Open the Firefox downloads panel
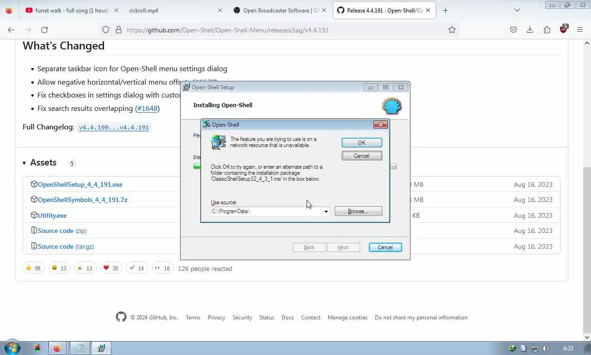 click(x=530, y=30)
